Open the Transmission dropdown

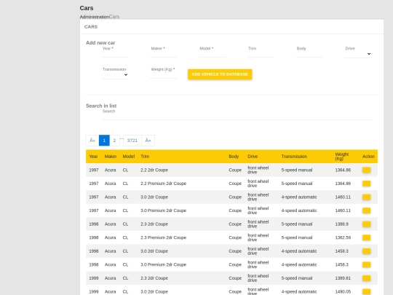click(x=114, y=75)
